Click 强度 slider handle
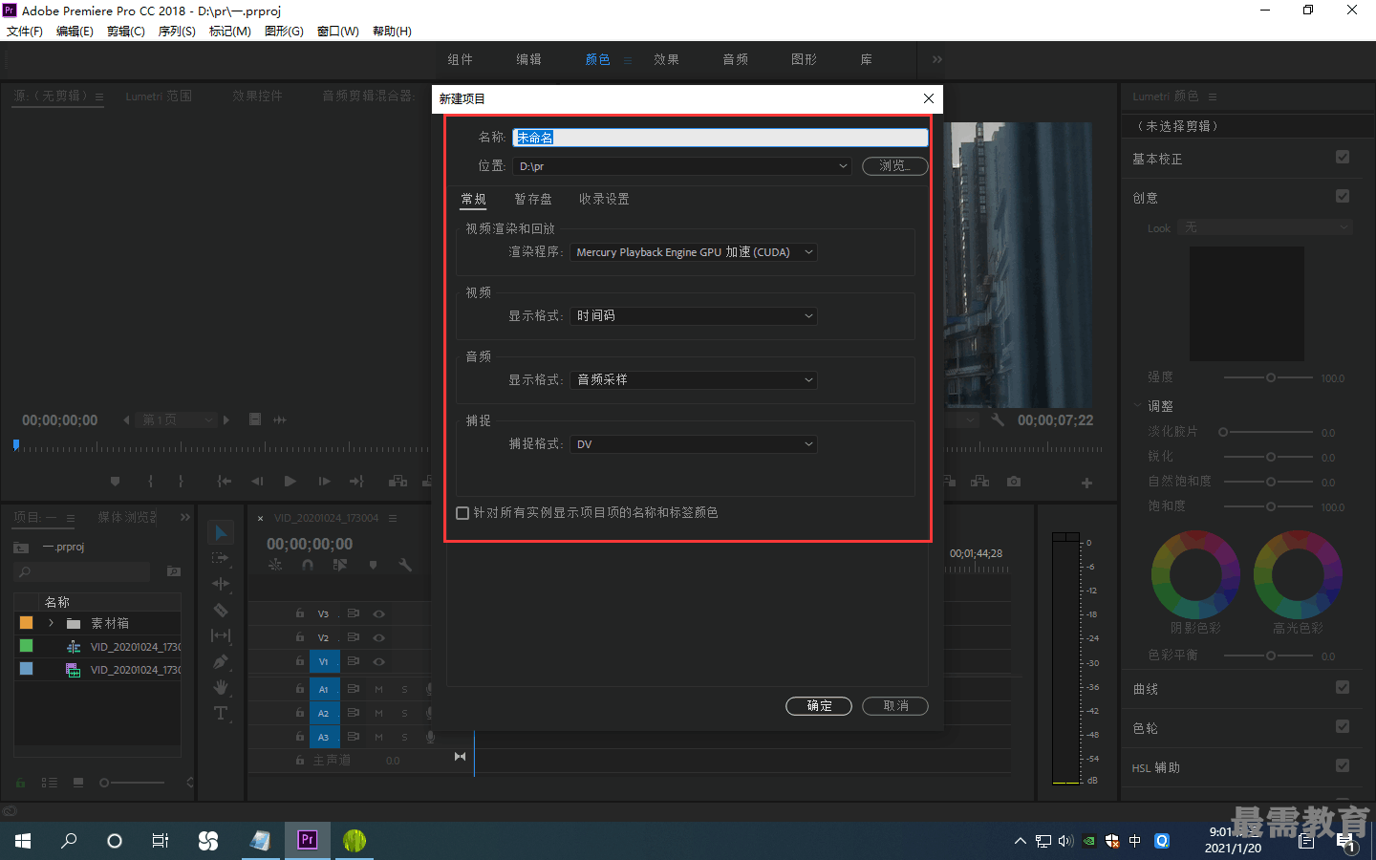This screenshot has height=860, width=1376. (x=1271, y=377)
